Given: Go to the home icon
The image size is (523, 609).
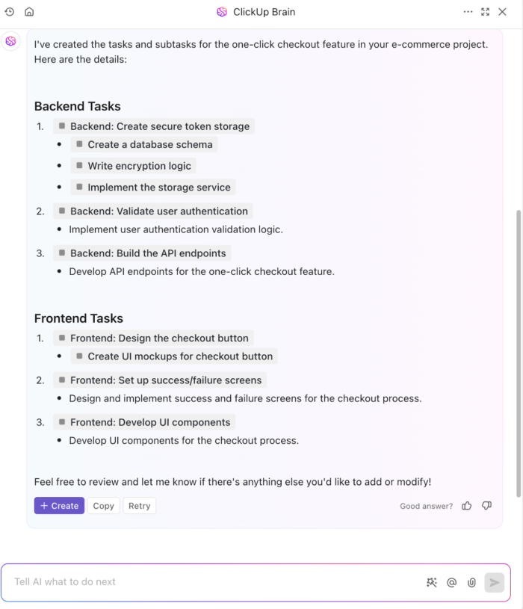Looking at the screenshot, I should [x=29, y=12].
